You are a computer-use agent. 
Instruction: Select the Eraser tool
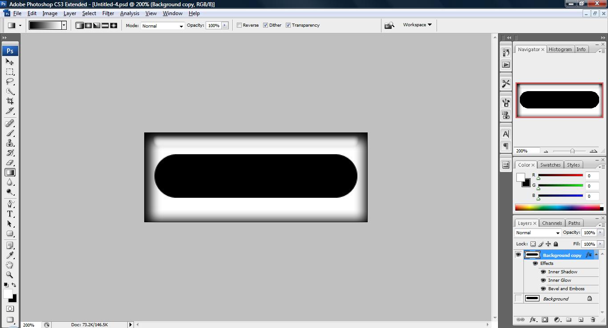click(10, 163)
